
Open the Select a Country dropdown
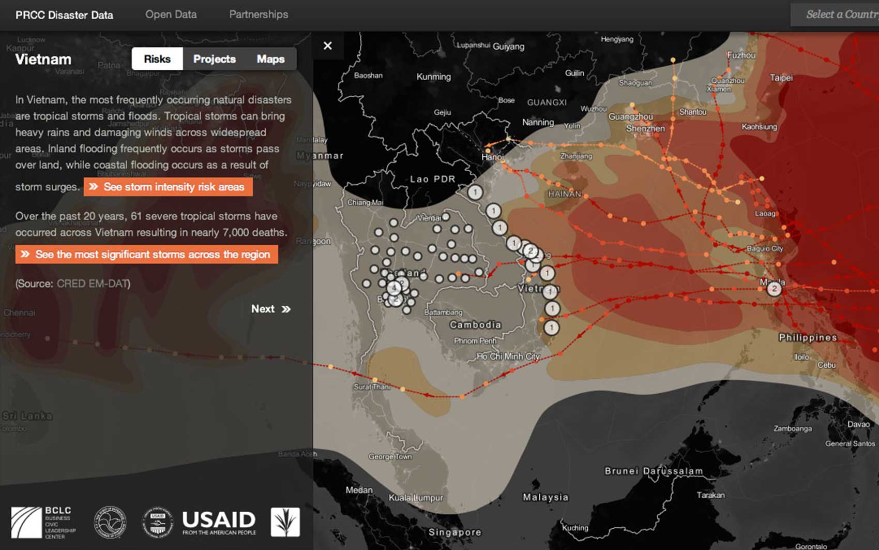[838, 14]
